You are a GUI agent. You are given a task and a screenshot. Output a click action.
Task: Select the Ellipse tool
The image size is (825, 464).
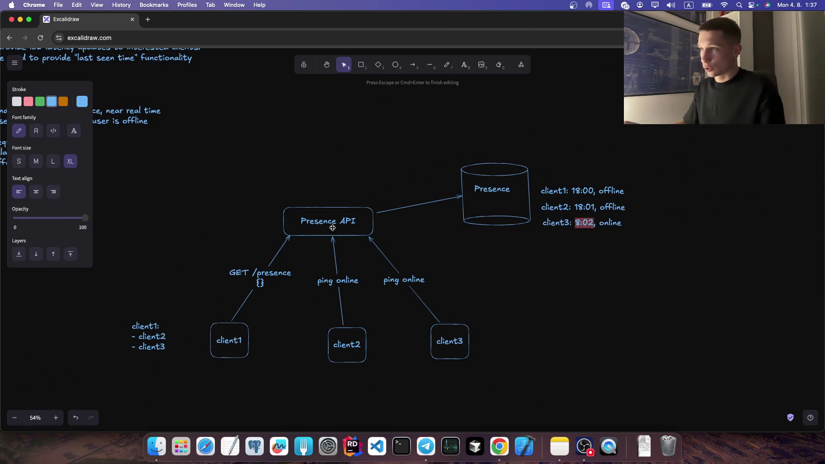(396, 64)
